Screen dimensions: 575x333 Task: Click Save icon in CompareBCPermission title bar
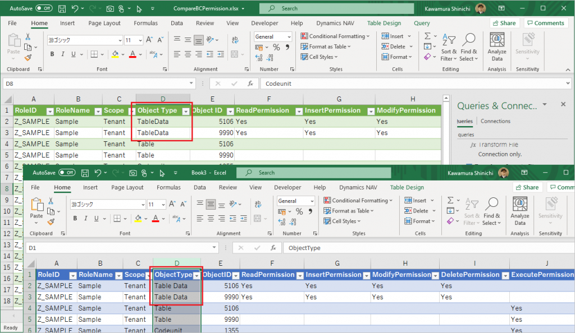coord(62,8)
